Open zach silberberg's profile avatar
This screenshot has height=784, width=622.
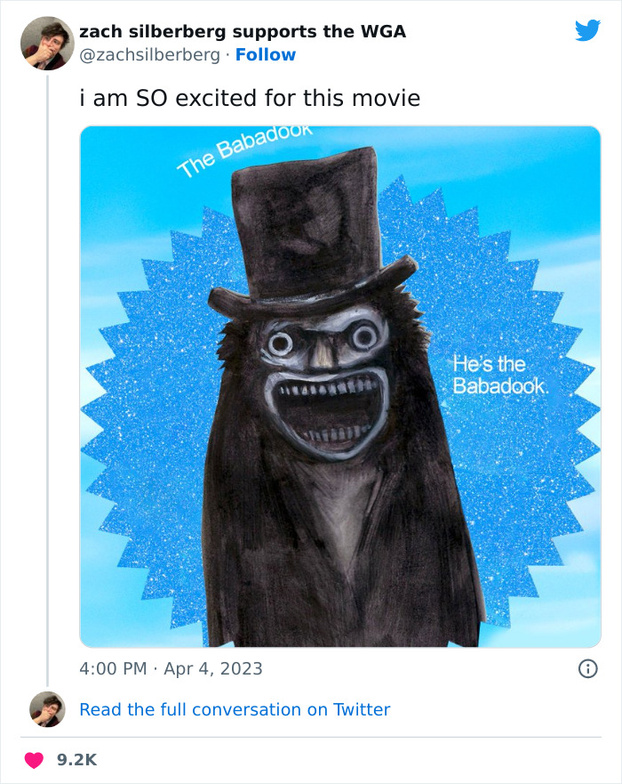point(46,42)
